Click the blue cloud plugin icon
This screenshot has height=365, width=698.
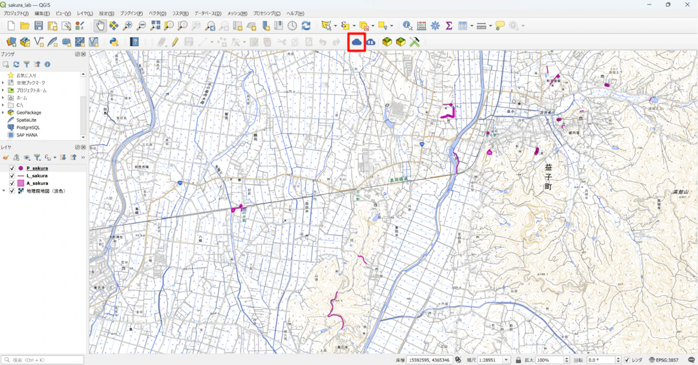(357, 42)
